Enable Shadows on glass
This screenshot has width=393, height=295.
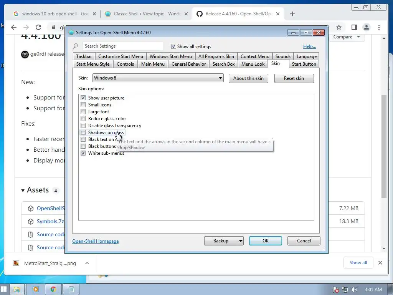pyautogui.click(x=83, y=132)
